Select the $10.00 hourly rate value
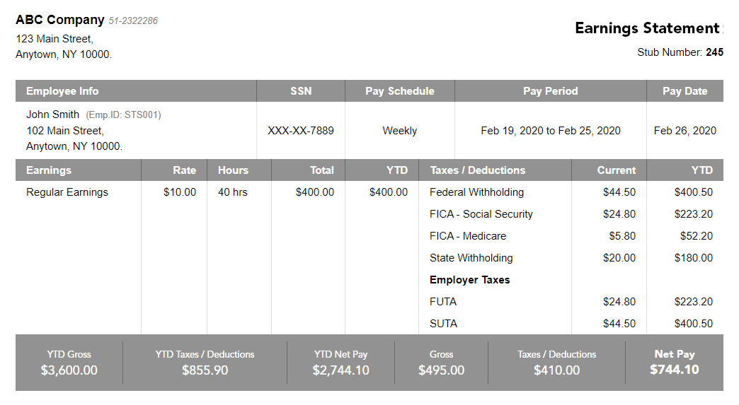 (180, 192)
